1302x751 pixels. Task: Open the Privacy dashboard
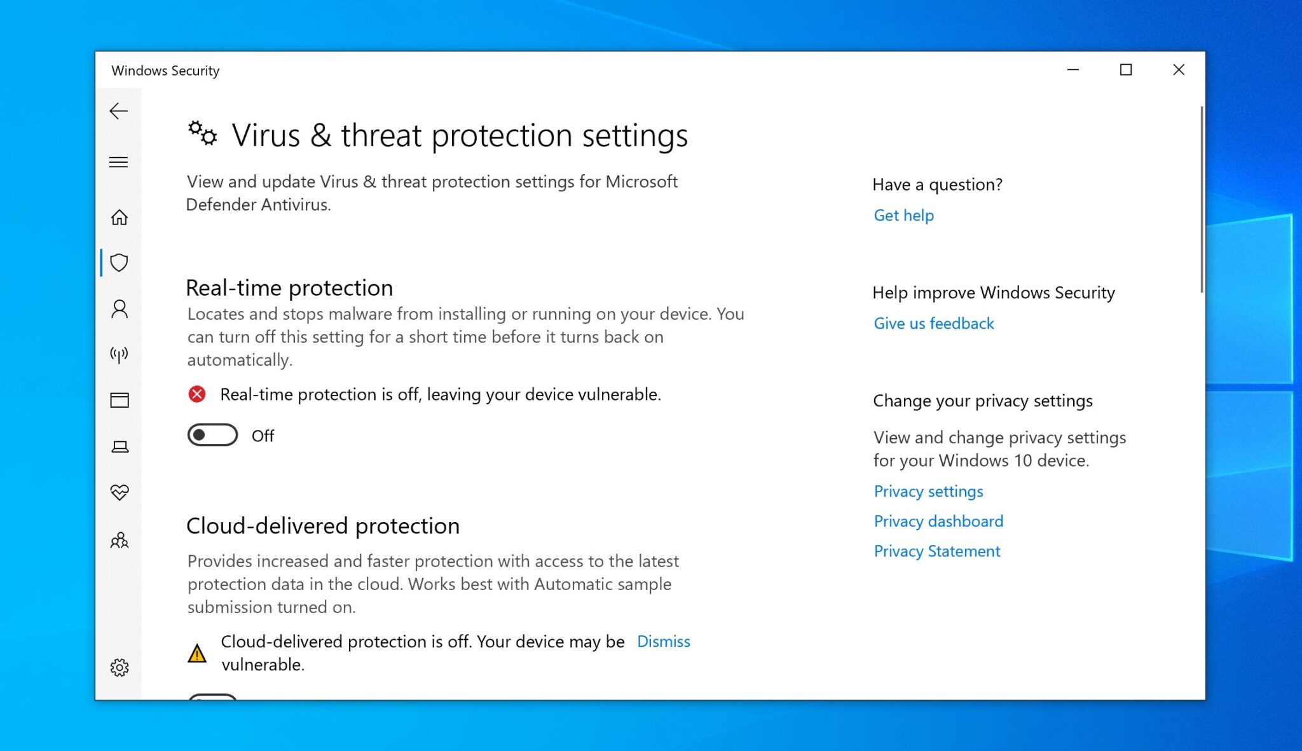pos(938,521)
